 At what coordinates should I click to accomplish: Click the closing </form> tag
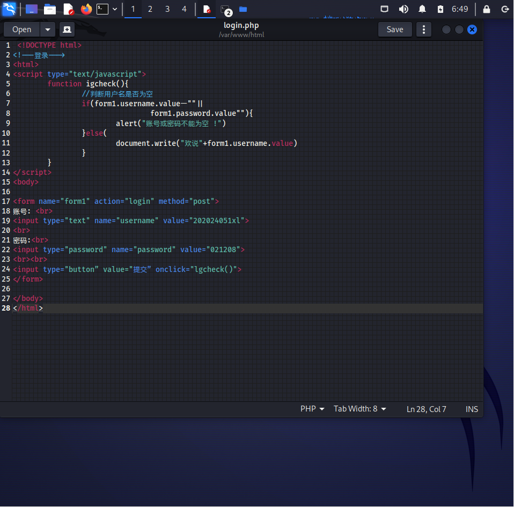28,279
